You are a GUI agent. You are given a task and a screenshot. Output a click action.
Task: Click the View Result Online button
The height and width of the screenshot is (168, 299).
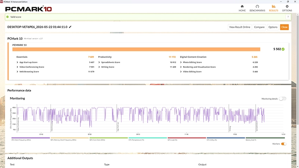coord(240,27)
